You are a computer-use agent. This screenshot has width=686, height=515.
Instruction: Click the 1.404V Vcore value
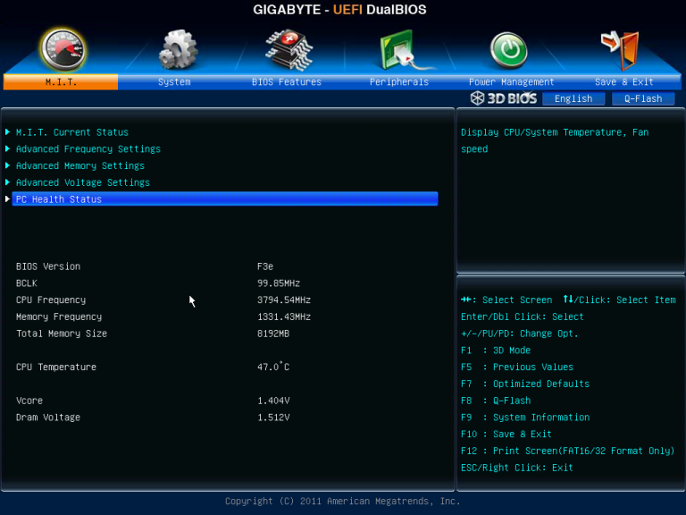point(273,401)
